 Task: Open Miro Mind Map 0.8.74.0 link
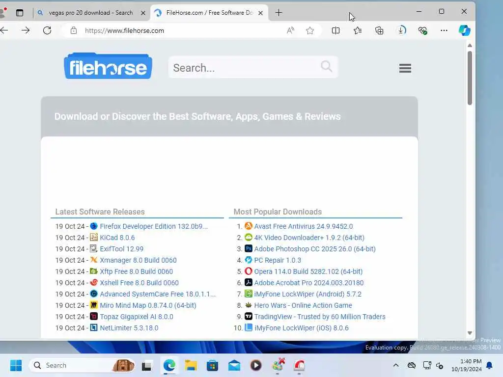pyautogui.click(x=148, y=305)
